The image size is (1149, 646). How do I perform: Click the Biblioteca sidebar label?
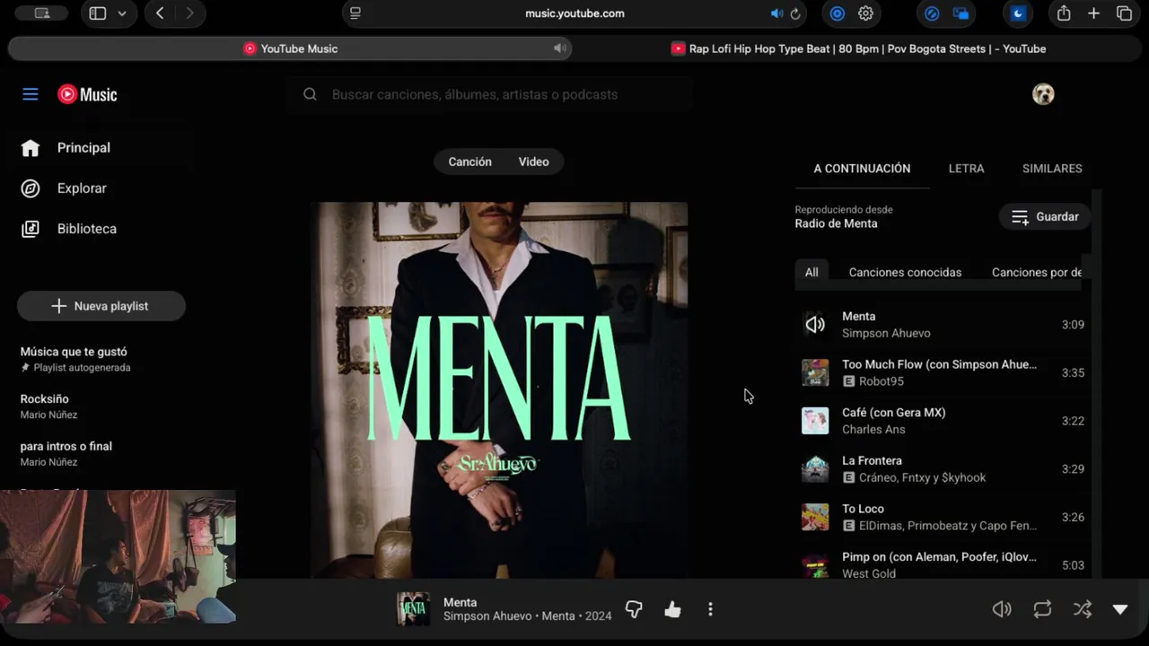[87, 229]
